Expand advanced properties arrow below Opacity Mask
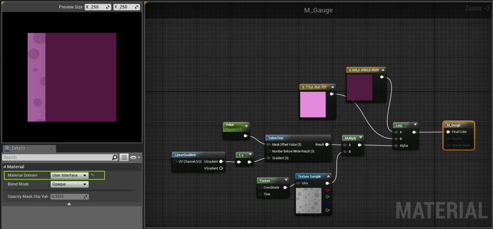 tap(69, 204)
